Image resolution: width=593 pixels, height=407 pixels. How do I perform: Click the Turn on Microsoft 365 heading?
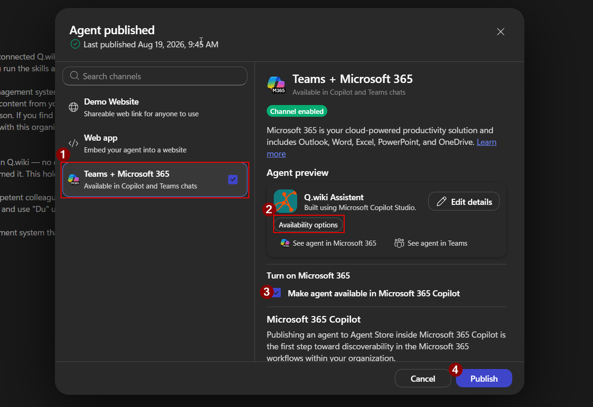[308, 275]
